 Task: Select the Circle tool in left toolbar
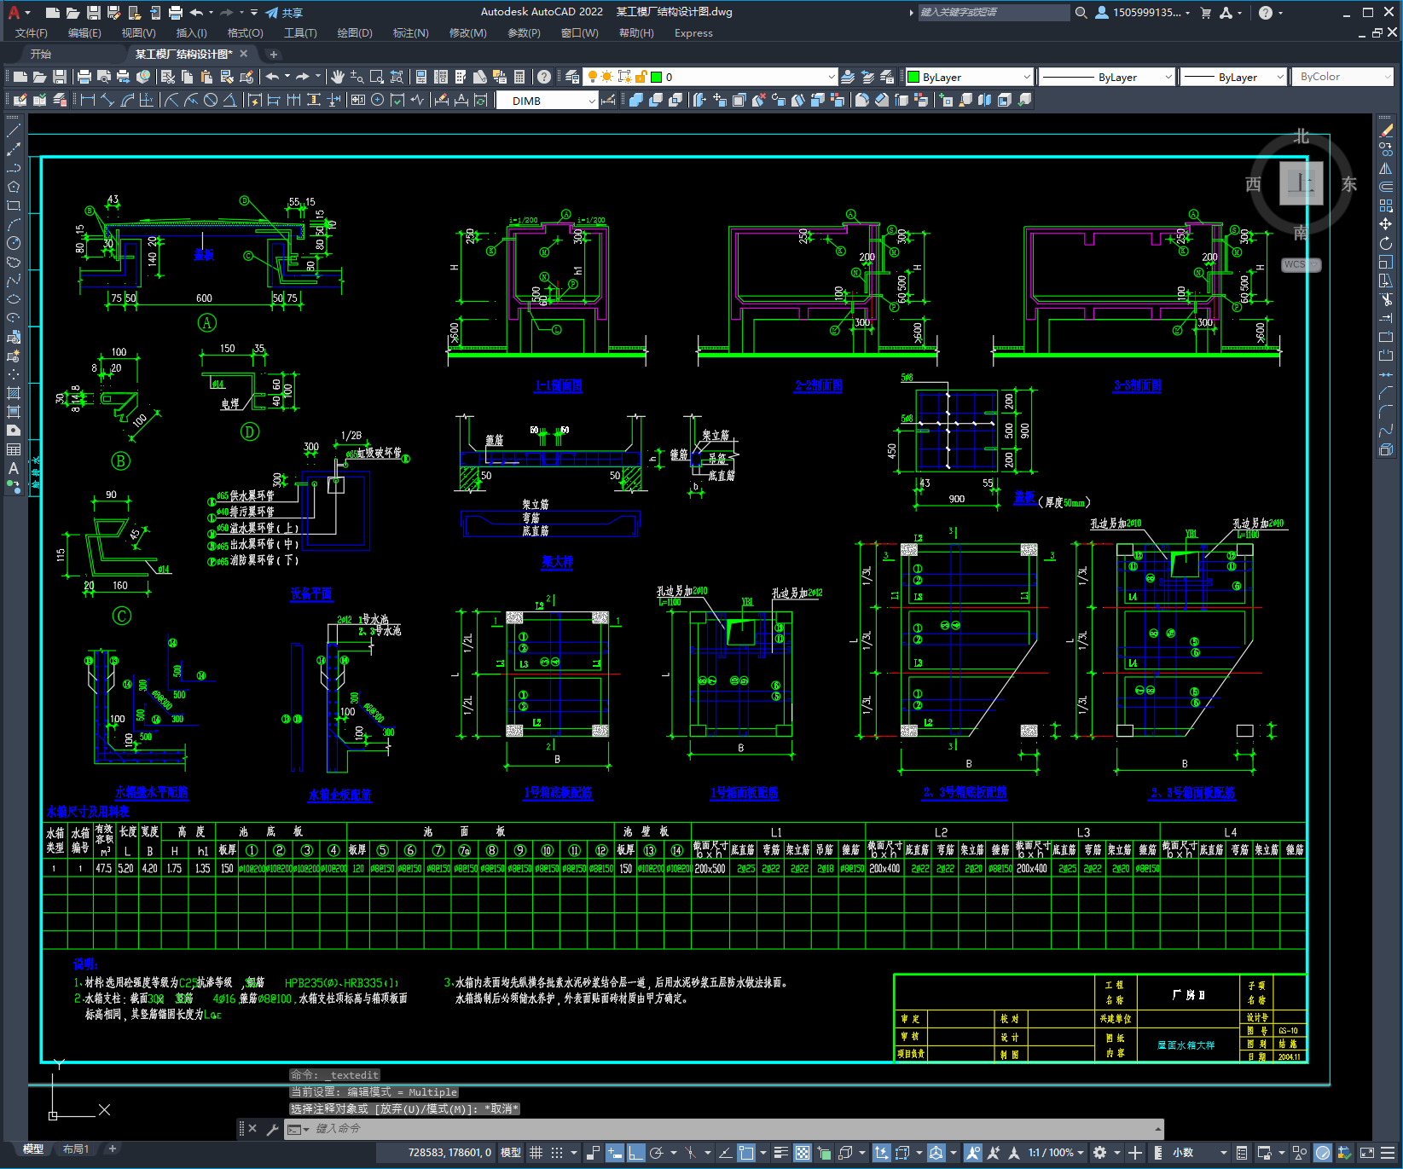click(x=13, y=243)
